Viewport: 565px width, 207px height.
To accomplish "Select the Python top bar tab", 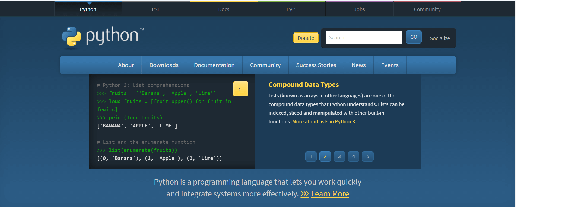I will pos(88,9).
